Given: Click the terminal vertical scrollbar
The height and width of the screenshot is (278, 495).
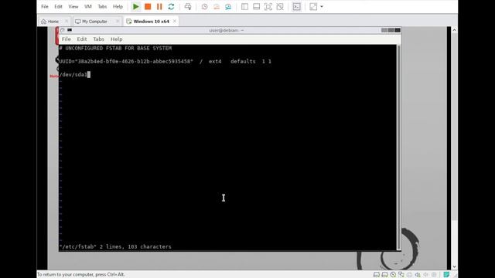Looking at the screenshot, I should click(399, 147).
